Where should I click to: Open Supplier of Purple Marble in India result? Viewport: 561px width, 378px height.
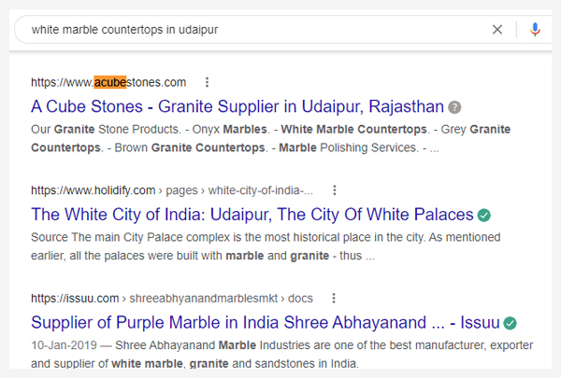coord(266,322)
